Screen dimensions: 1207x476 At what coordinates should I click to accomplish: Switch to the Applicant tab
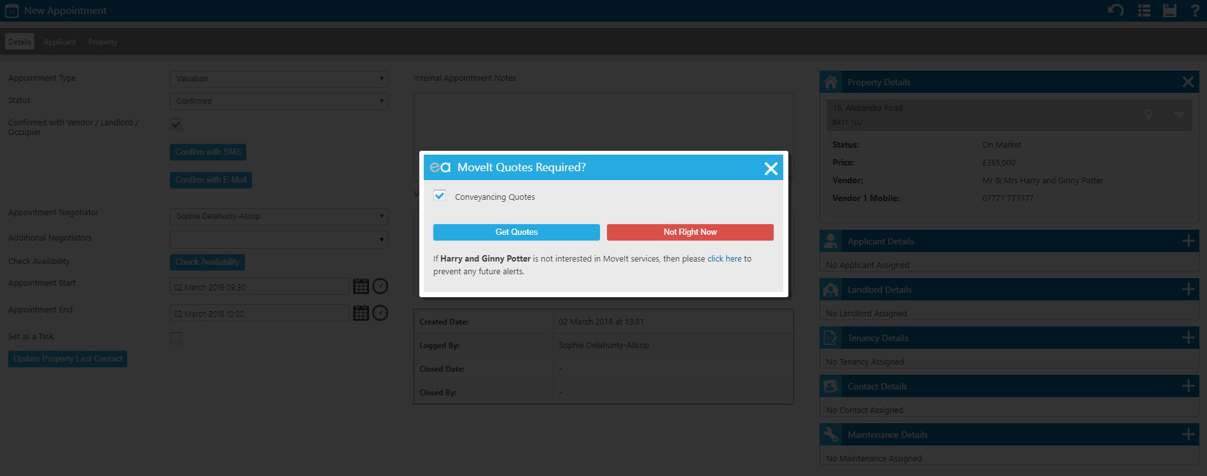(60, 42)
